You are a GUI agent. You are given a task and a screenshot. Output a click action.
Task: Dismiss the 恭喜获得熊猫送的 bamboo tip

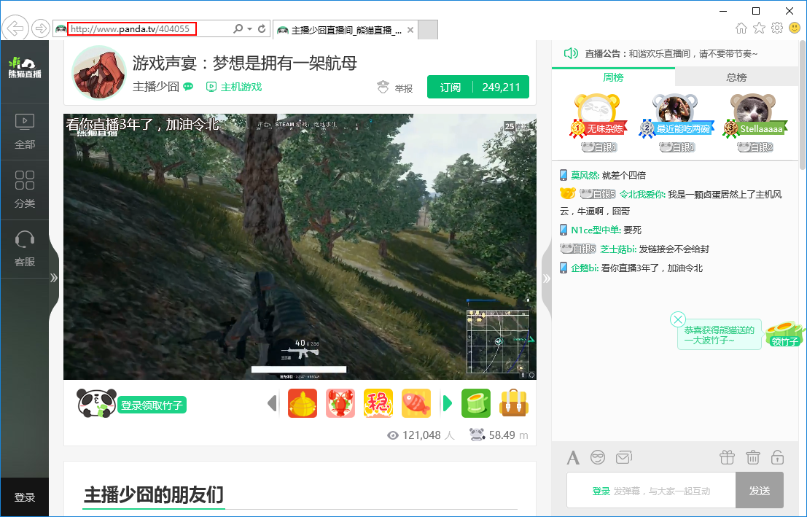678,319
